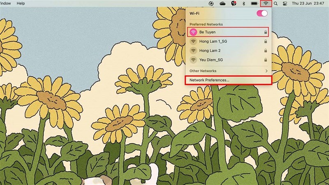Expand Other Networks with the chevron arrow
The height and width of the screenshot is (185, 329).
click(x=266, y=71)
